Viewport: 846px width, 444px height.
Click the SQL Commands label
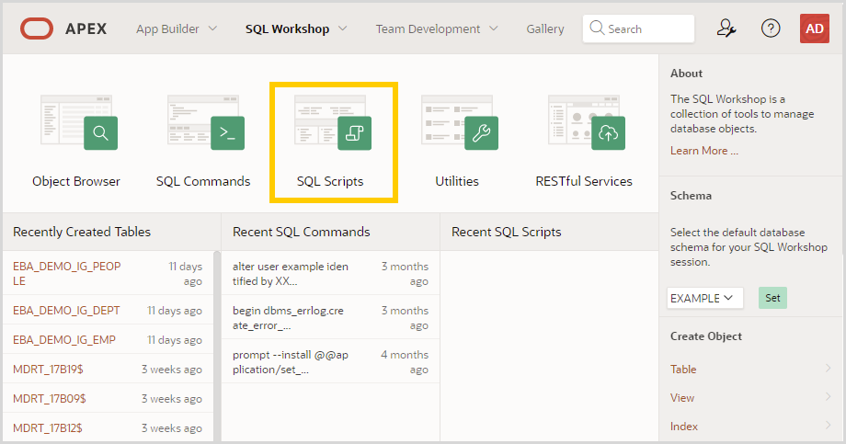pos(203,181)
